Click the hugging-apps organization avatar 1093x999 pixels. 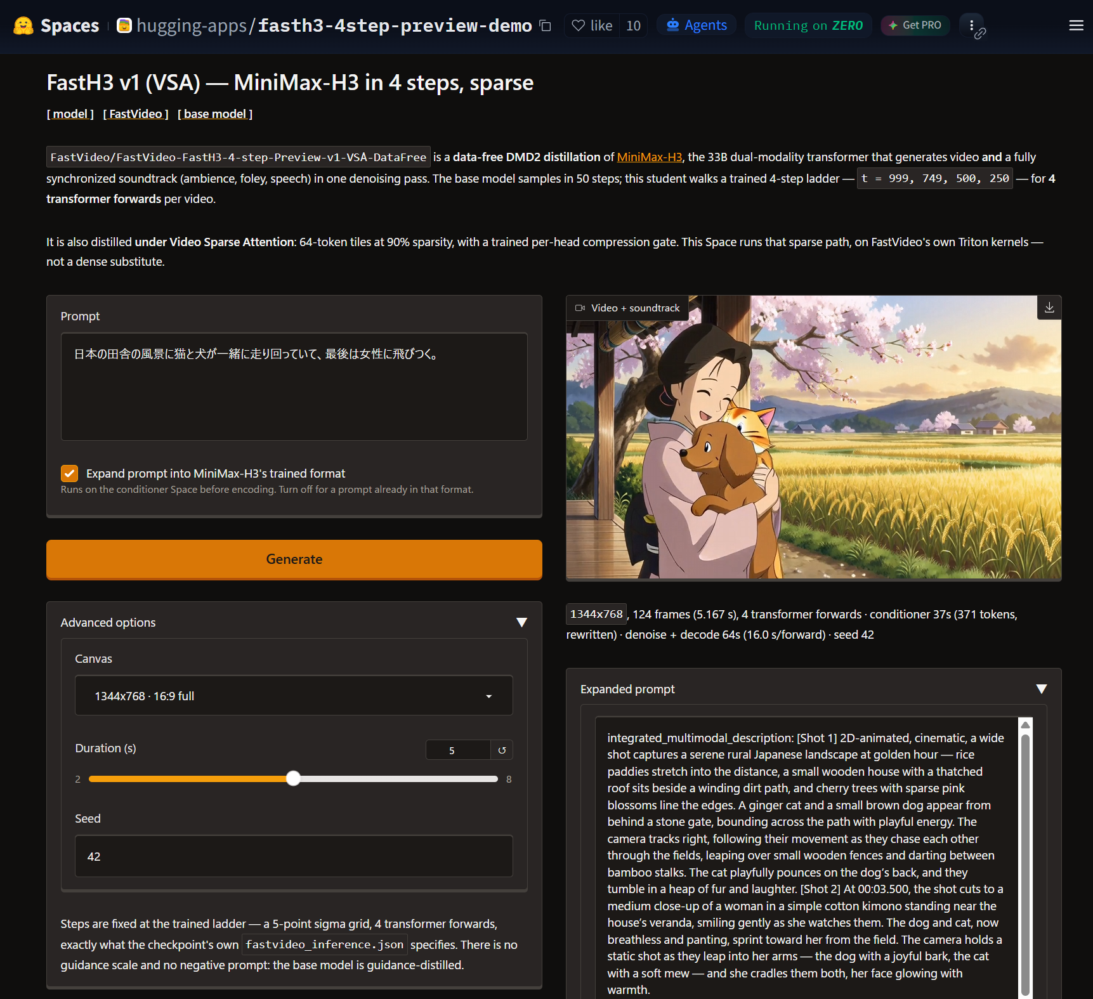[124, 25]
